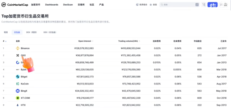Open the 交易所 menu
Viewport: 231px width, 108px height.
81,5
